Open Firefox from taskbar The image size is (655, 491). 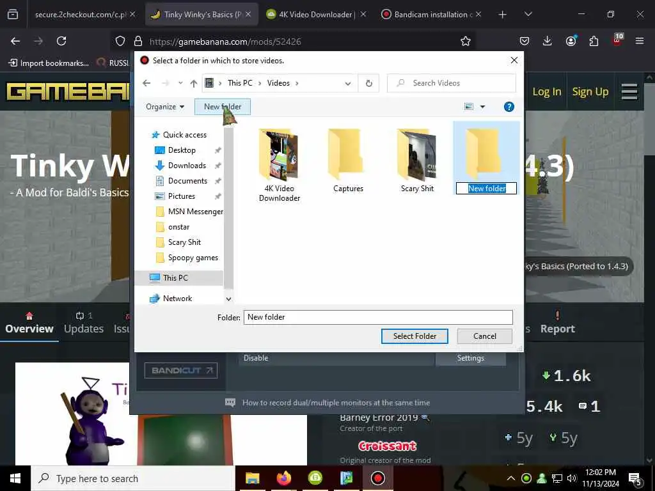click(283, 478)
